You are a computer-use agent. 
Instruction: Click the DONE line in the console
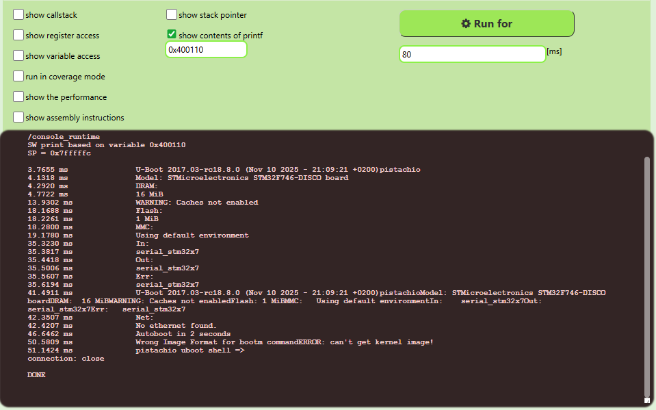[36, 375]
